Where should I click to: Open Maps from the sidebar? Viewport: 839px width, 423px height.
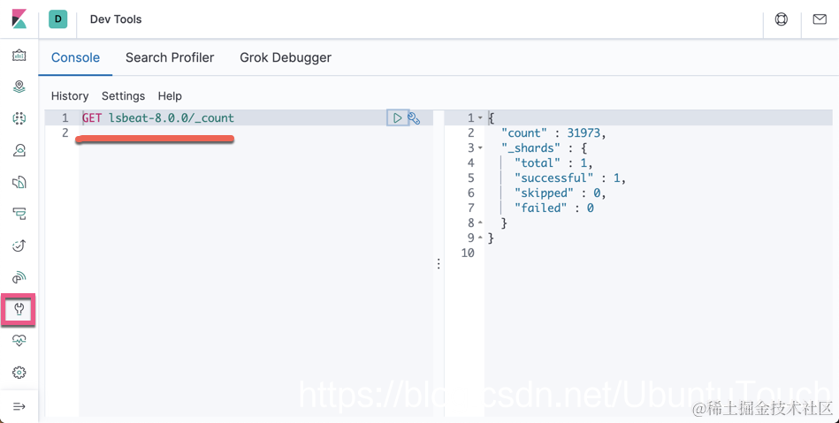click(19, 87)
